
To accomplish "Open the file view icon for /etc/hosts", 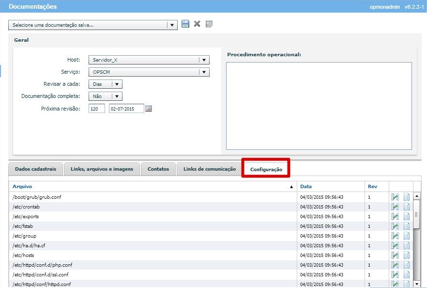I will [407, 255].
